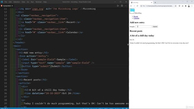Open the browser profile avatar
This screenshot has height=109, width=194.
(189, 6)
